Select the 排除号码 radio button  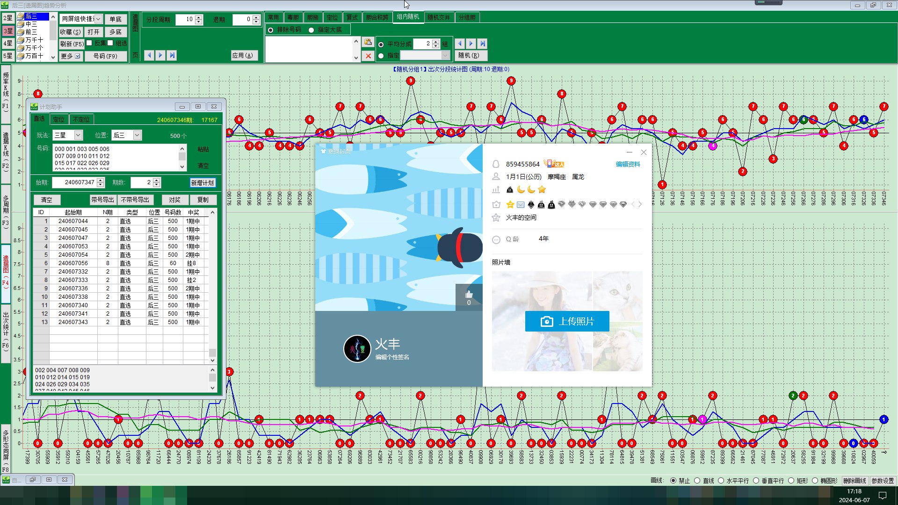[x=270, y=30]
